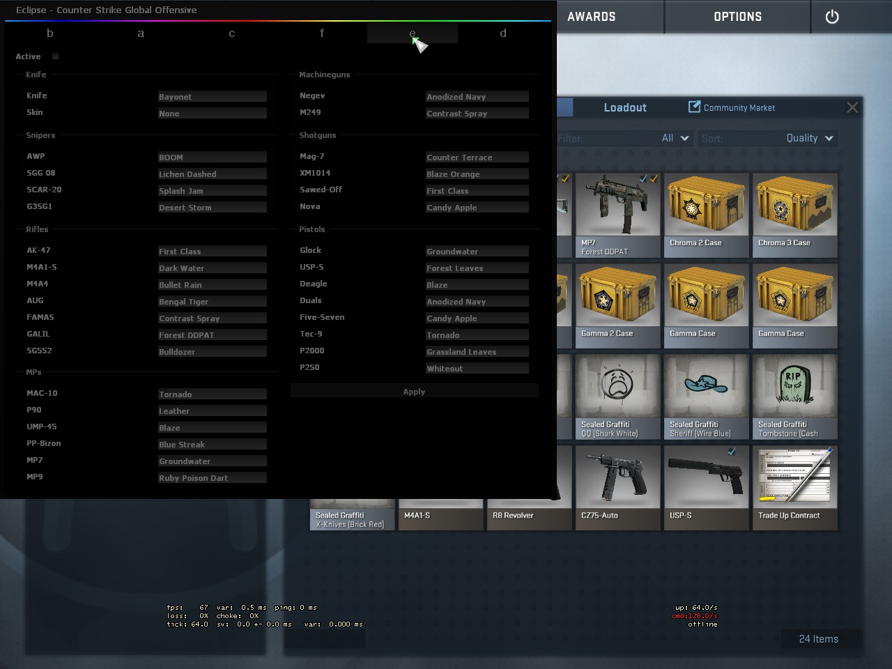Viewport: 892px width, 669px height.
Task: Open AK-47 skin dropdown First Class
Action: point(213,251)
